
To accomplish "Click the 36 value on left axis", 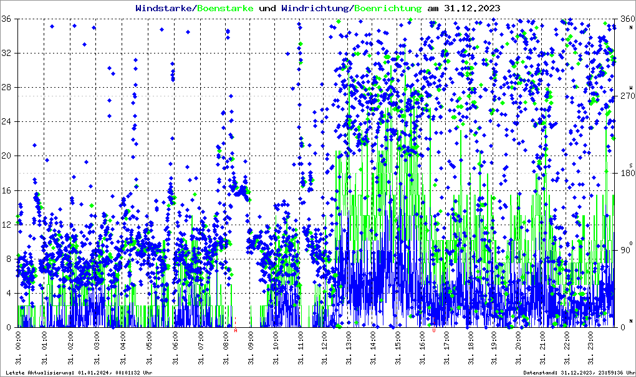I will [8, 19].
